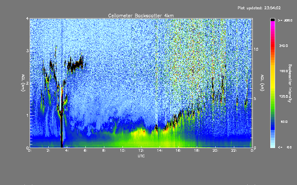Screen dimensions: 297x185
Task: Click the "2:" UTC hour tick label
Action: (48, 151)
